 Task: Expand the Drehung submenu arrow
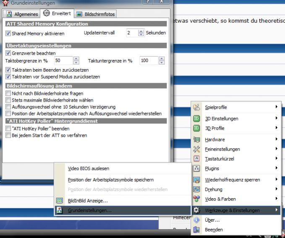[x=276, y=189]
